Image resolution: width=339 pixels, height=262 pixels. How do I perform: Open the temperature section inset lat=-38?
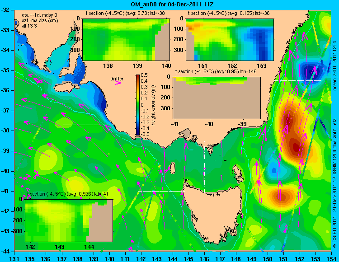click(x=126, y=40)
